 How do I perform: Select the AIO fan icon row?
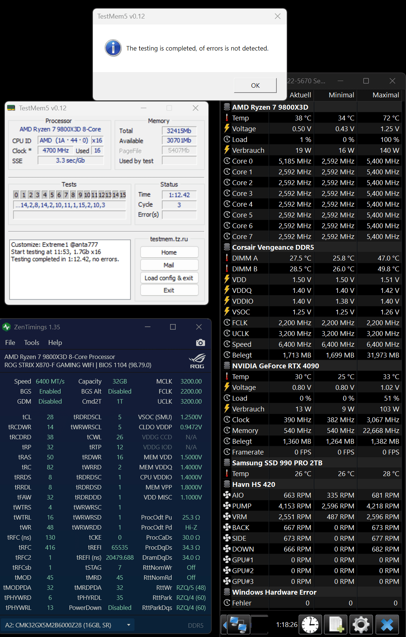pos(227,495)
